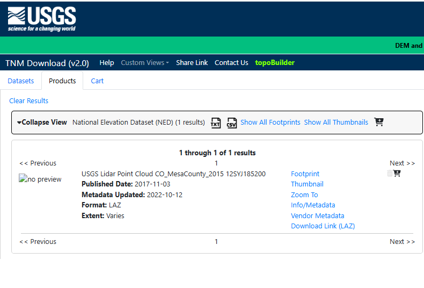Switch to the Datasets tab
This screenshot has height=288, width=424.
(21, 81)
